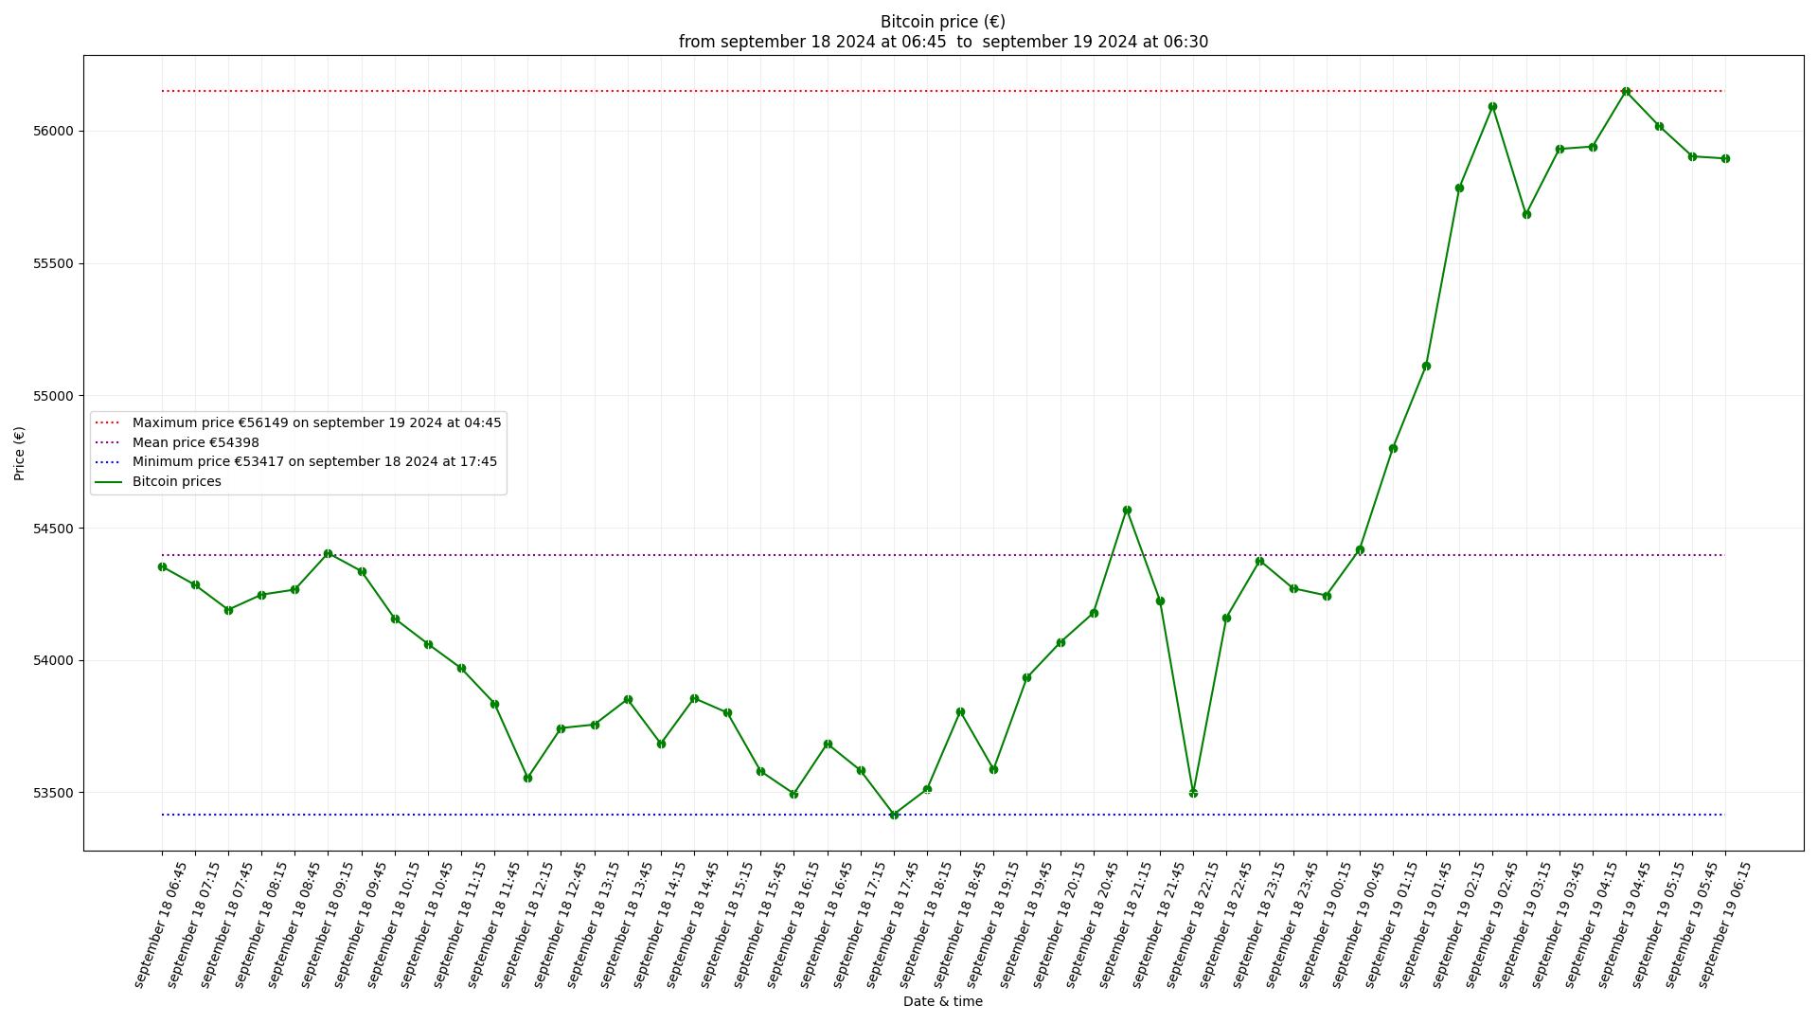
Task: Click the 'september 18 20:45' x-axis label
Action: point(1092,924)
